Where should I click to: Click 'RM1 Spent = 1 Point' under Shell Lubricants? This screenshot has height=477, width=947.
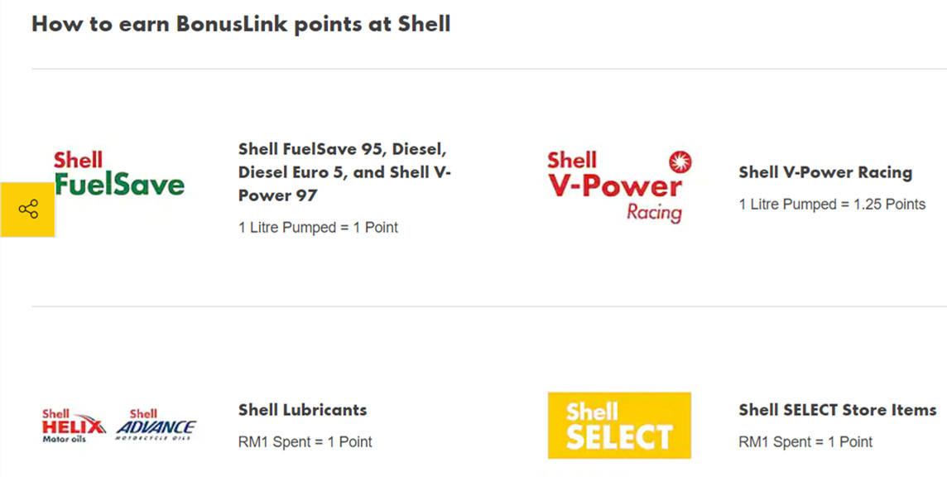click(305, 442)
